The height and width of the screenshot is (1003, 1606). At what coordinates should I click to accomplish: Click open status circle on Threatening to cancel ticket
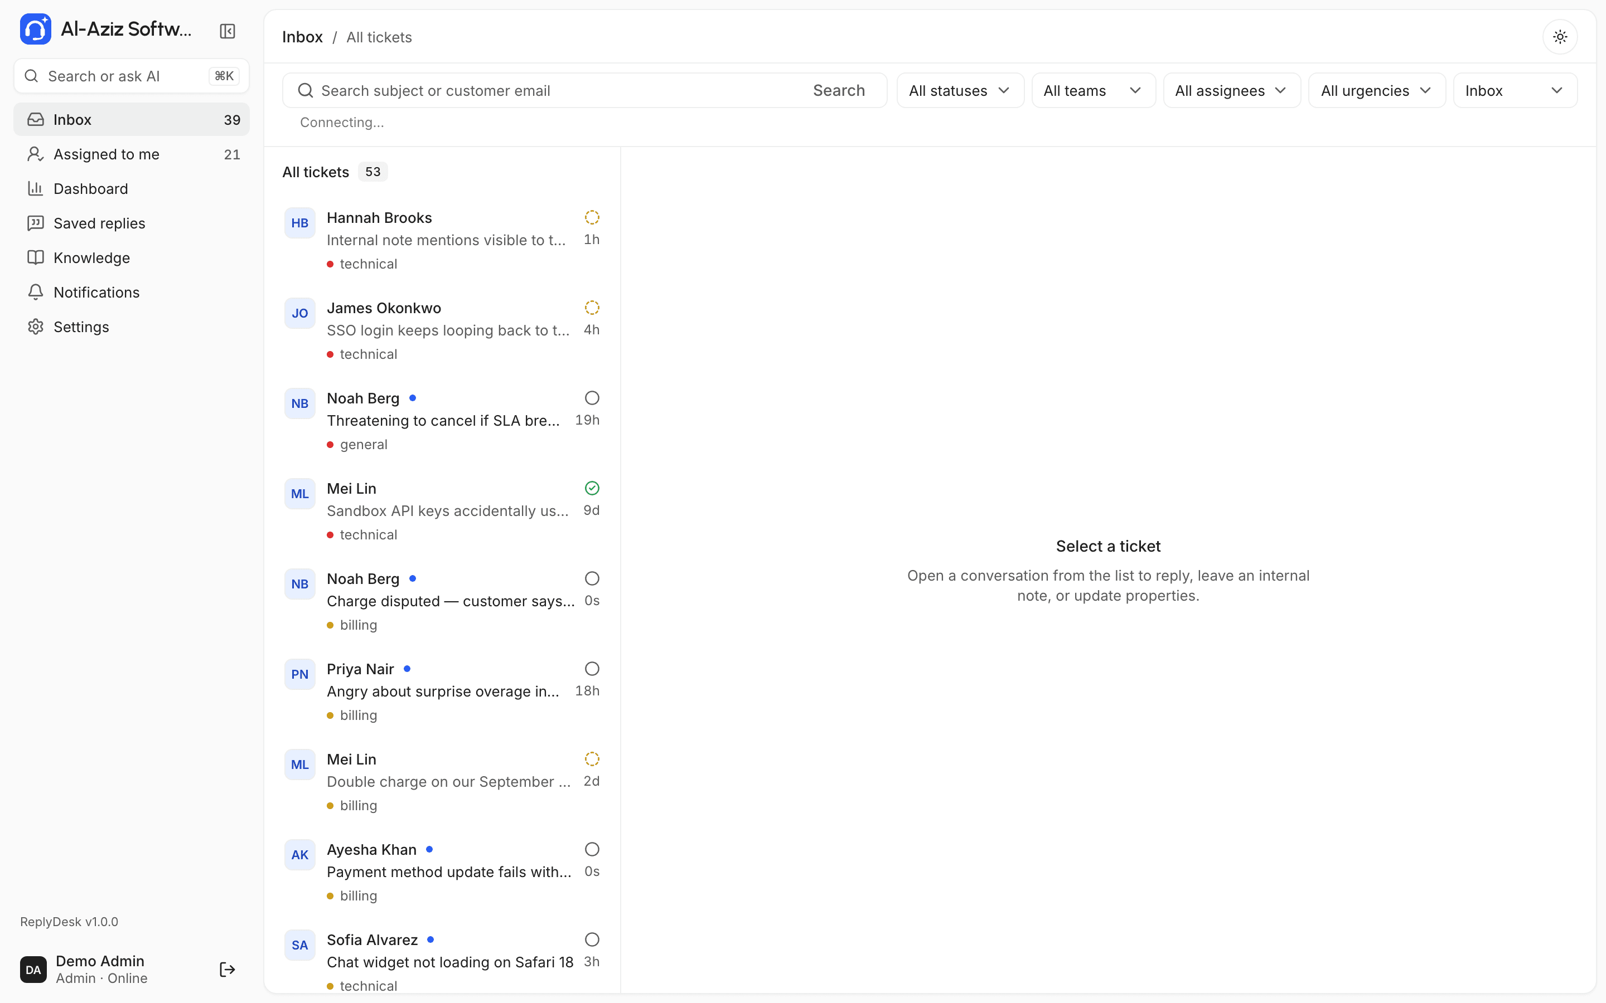pyautogui.click(x=592, y=398)
